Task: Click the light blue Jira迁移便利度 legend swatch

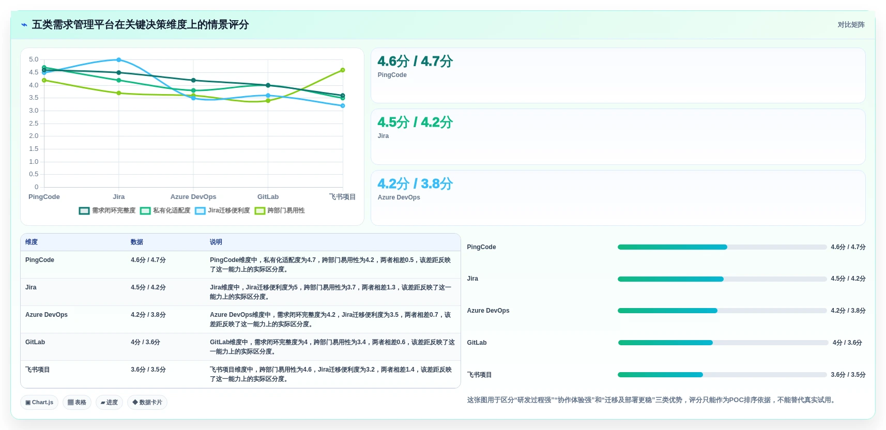Action: point(200,211)
